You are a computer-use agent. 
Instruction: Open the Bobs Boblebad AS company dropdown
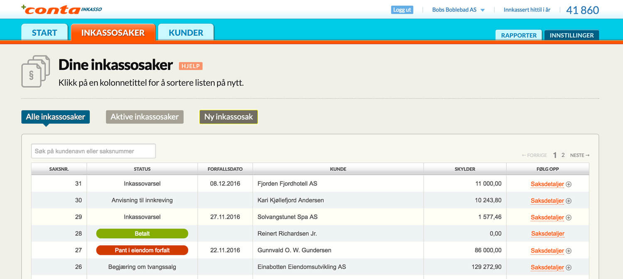coord(459,10)
